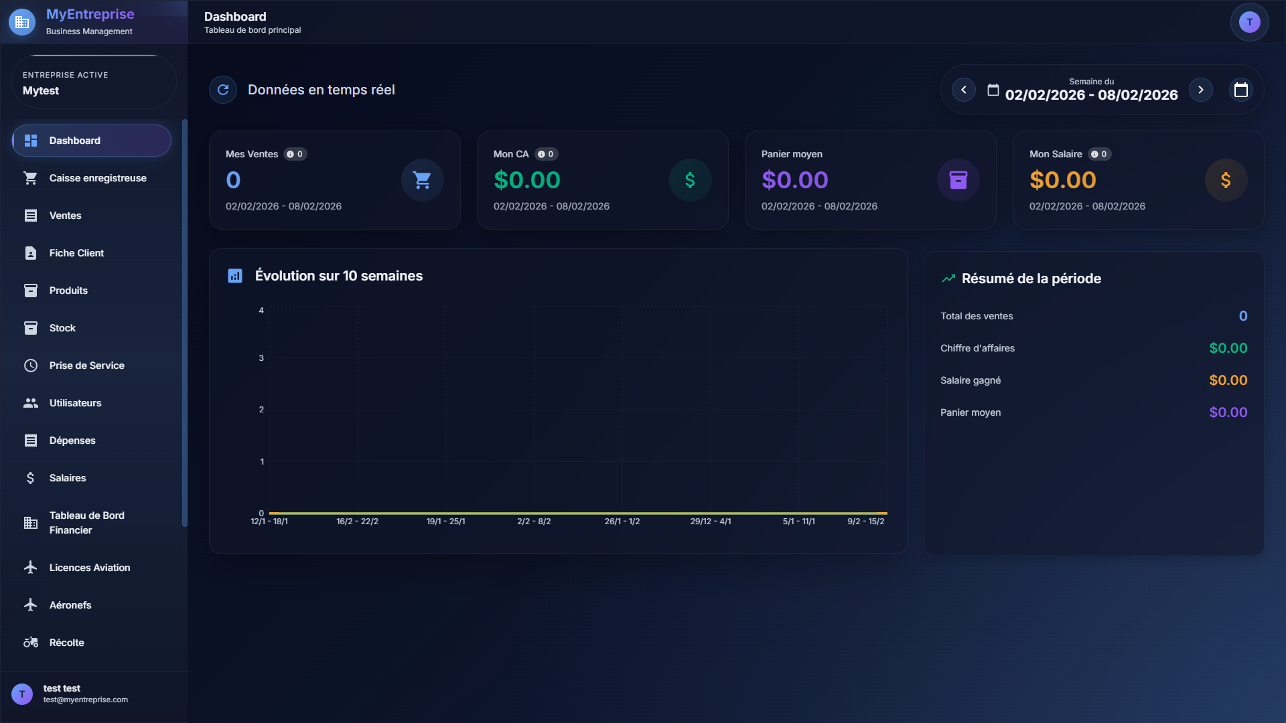Click the sidebar vertical scrollbar

click(184, 323)
